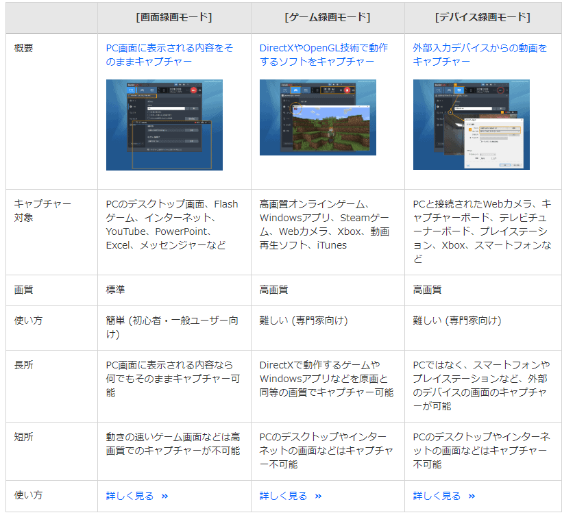Image resolution: width=562 pixels, height=515 pixels.
Task: Open the screen recording mode screenshot thumbnail
Action: (x=164, y=125)
